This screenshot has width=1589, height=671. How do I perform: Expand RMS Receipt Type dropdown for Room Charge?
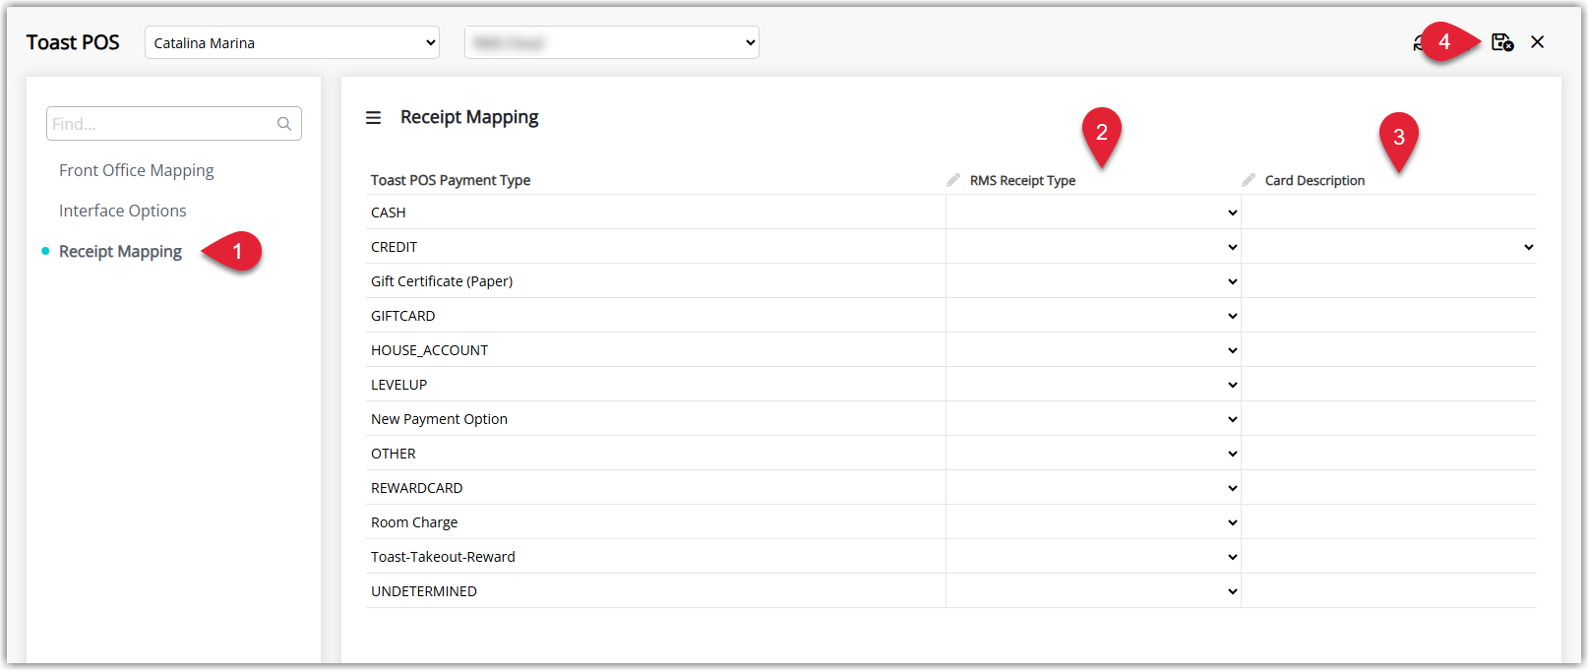[x=1093, y=522]
